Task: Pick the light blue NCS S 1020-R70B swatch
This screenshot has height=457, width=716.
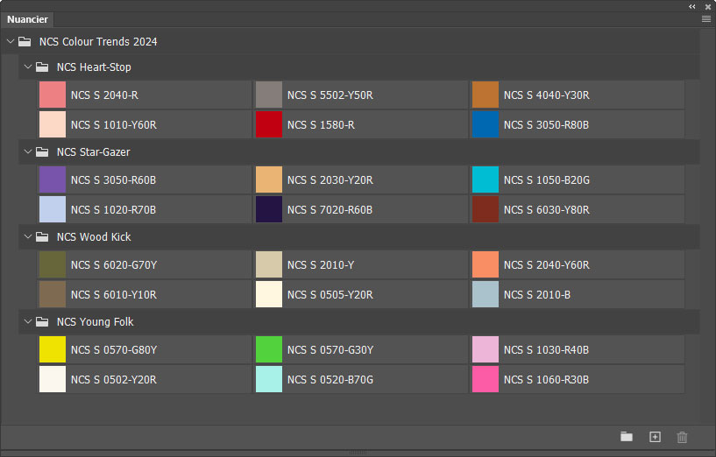Action: pos(53,209)
